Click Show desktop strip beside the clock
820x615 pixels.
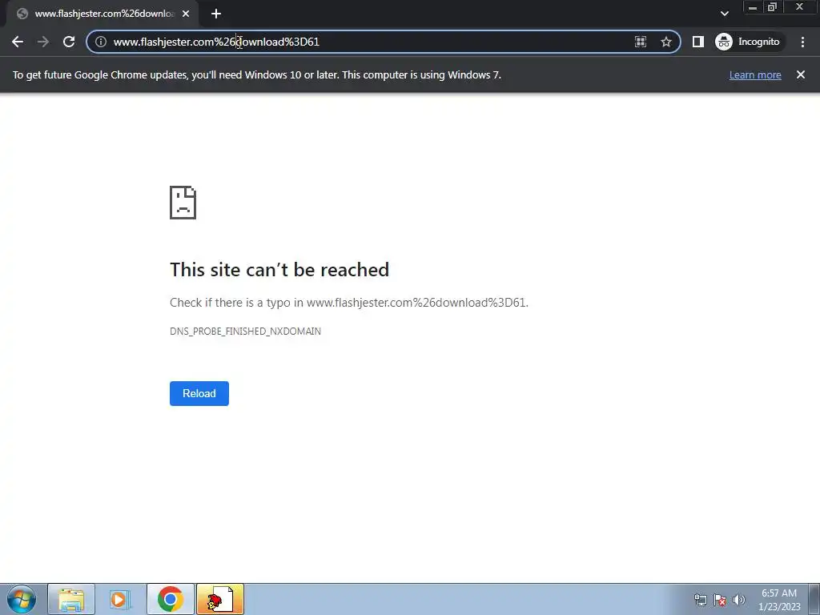pyautogui.click(x=814, y=599)
